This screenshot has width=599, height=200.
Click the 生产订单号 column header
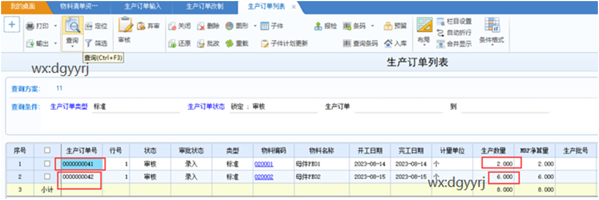(82, 150)
